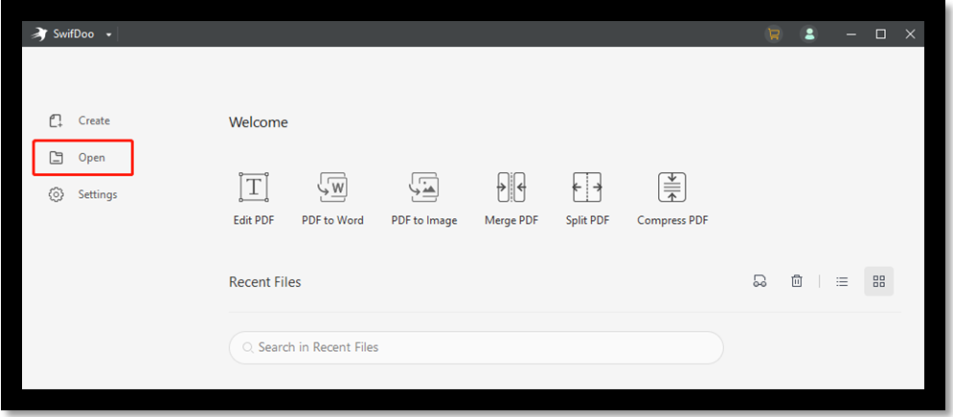Click the shopping cart icon
This screenshot has height=417, width=953.
[774, 34]
